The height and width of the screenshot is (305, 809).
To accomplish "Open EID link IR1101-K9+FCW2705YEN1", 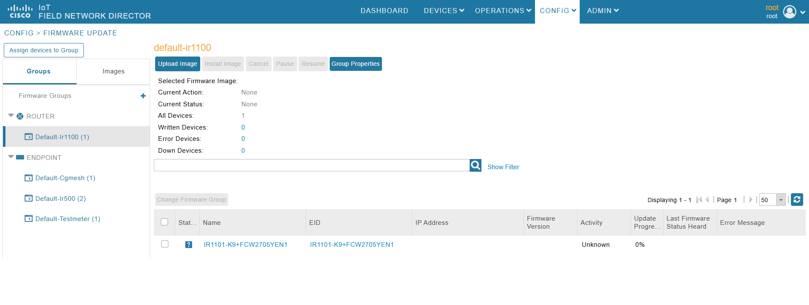I will click(x=352, y=245).
